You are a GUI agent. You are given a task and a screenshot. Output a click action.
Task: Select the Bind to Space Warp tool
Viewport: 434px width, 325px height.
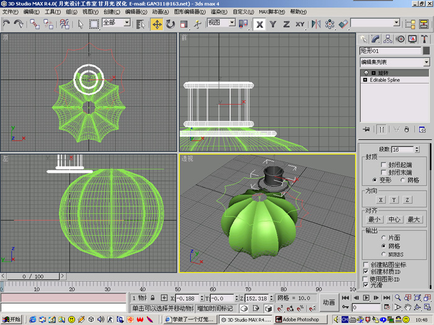64,24
